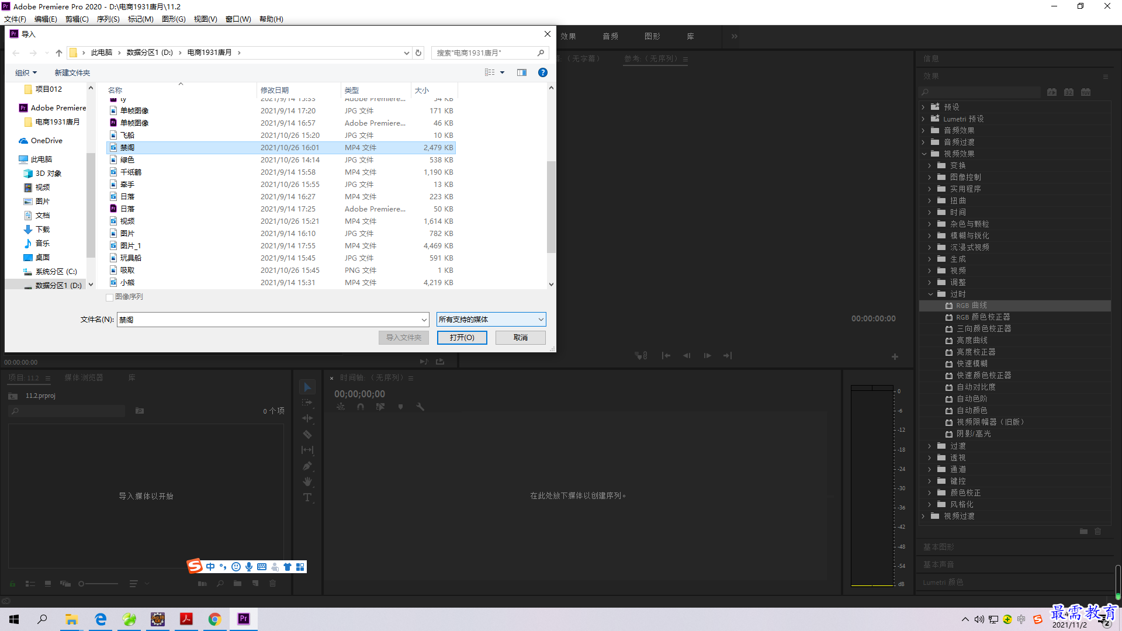The width and height of the screenshot is (1122, 631).
Task: Switch to 音频 workspace tab
Action: click(x=611, y=36)
